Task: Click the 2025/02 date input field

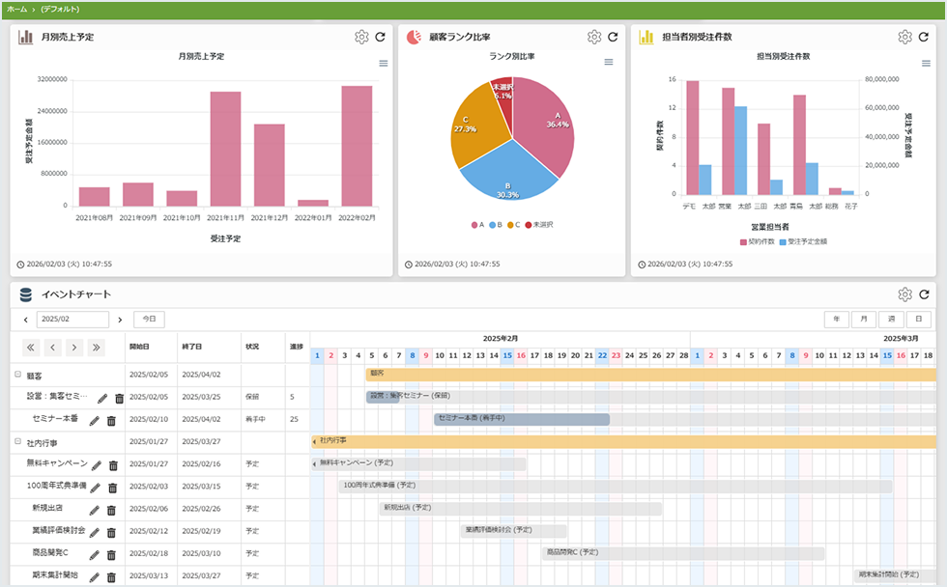Action: click(x=72, y=319)
